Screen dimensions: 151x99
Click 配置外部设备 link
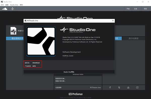click(60, 81)
